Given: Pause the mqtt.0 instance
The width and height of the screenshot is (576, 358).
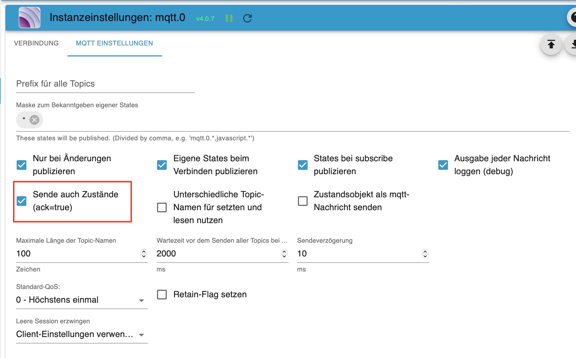Looking at the screenshot, I should click(x=229, y=18).
